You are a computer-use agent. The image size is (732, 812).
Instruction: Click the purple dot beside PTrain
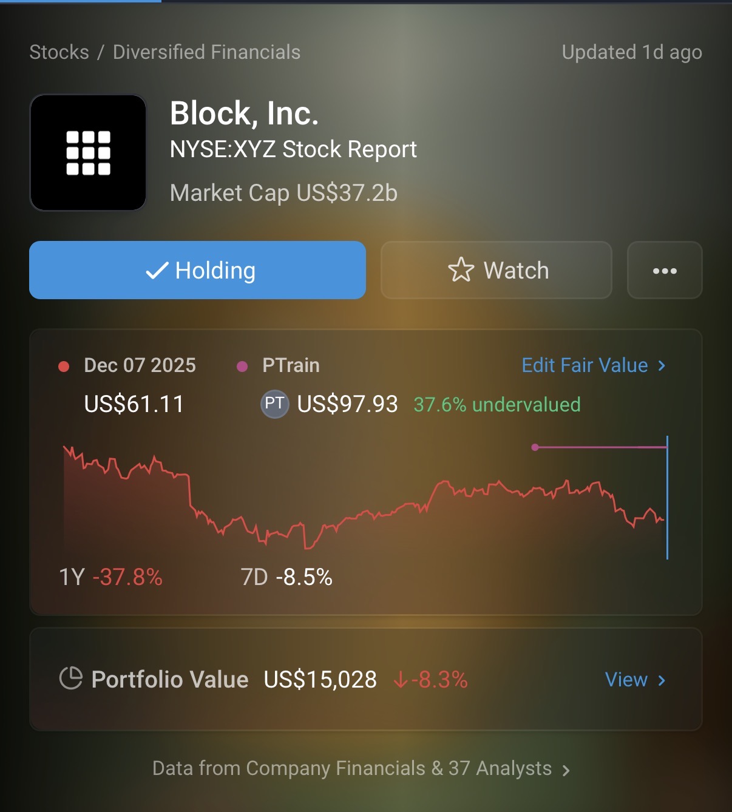[242, 367]
